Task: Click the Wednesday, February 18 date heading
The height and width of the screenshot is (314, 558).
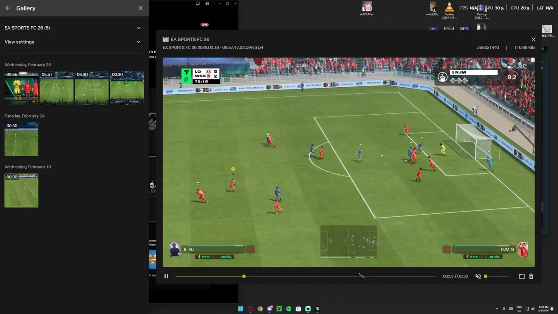Action: tap(27, 167)
